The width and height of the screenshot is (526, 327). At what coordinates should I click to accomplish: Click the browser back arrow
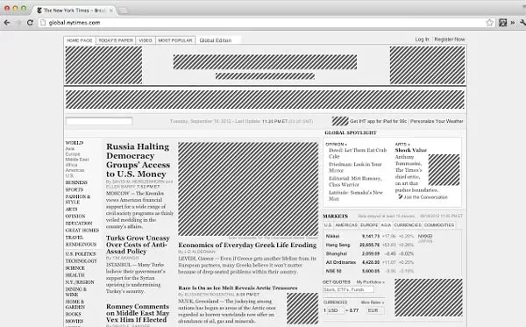coord(7,23)
